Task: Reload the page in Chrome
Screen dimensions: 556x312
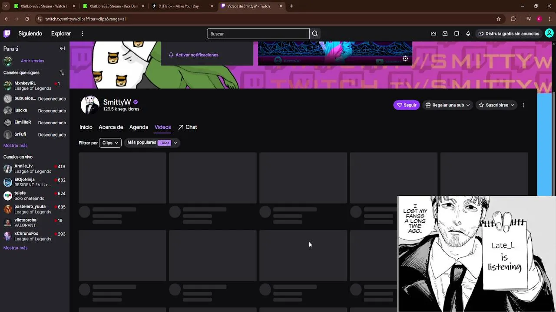Action: tap(27, 19)
